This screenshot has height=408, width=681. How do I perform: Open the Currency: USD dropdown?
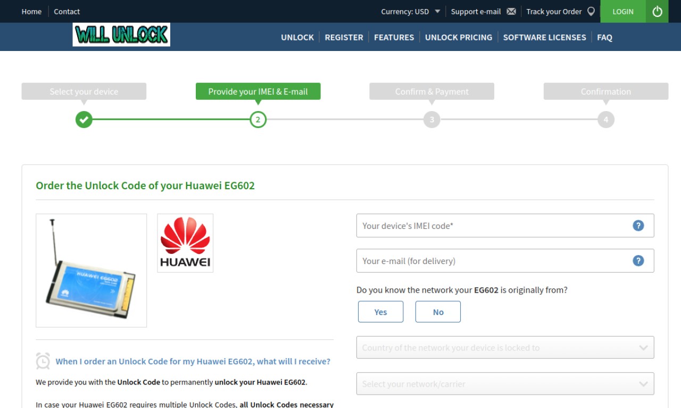[410, 11]
